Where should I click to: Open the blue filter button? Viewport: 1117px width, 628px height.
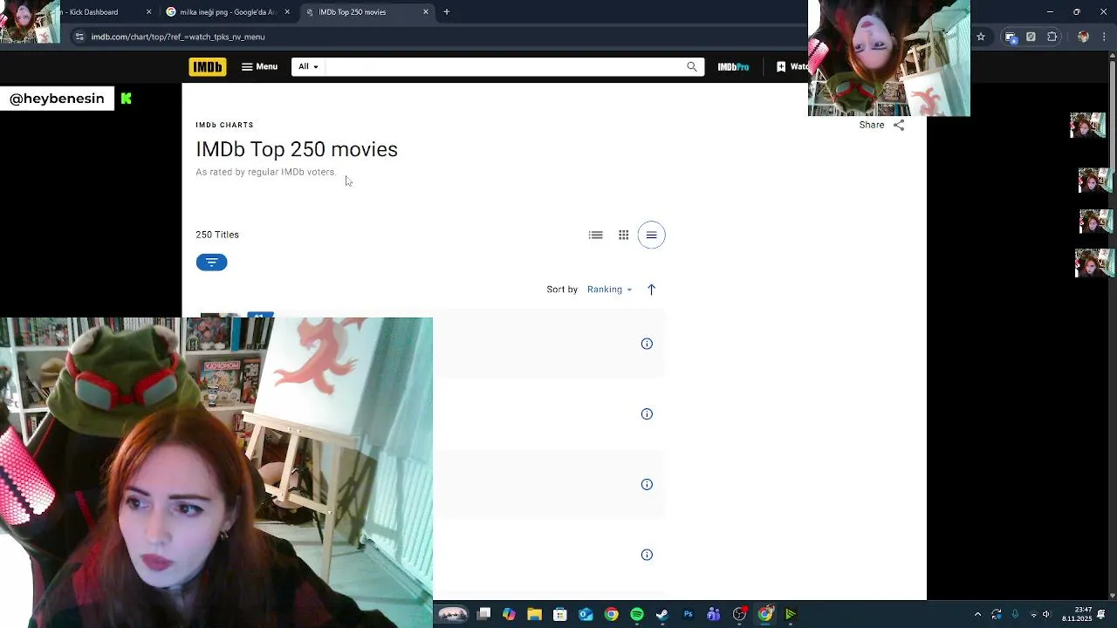(x=211, y=263)
